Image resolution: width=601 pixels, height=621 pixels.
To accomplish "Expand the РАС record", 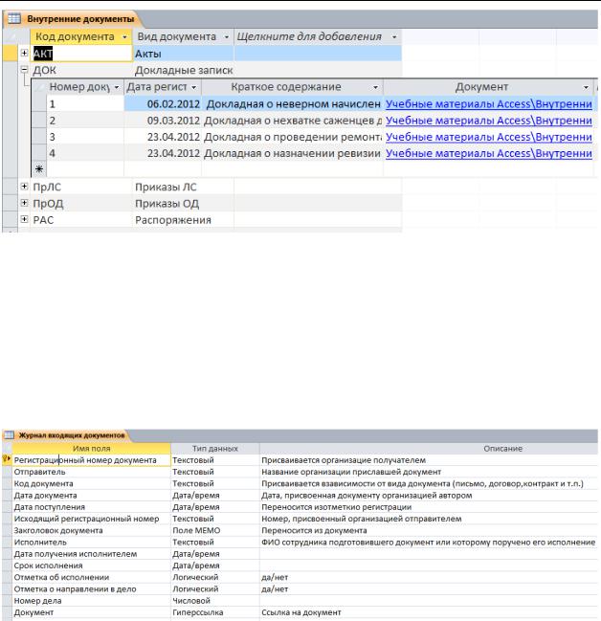I will point(24,219).
